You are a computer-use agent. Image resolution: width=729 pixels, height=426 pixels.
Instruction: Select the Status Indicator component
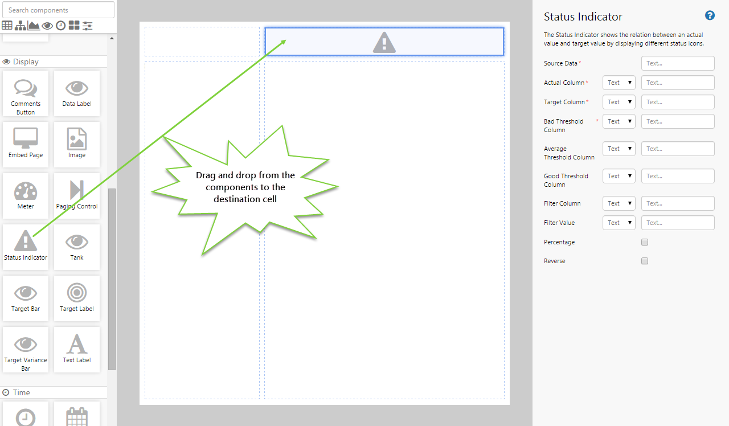coord(26,247)
